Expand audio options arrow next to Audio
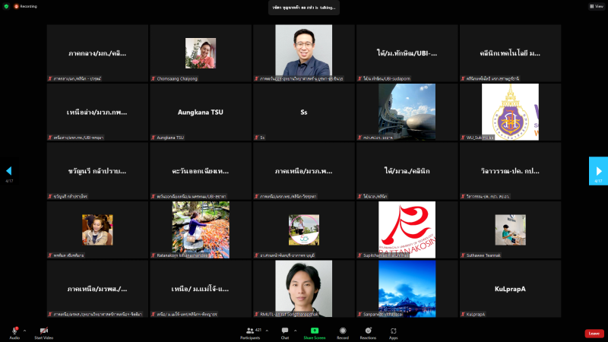Viewport: 608px width, 342px height. point(24,331)
